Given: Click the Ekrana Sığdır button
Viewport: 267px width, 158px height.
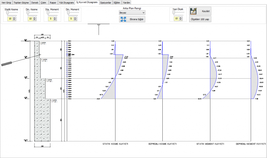Looking at the screenshot, I should (x=132, y=19).
